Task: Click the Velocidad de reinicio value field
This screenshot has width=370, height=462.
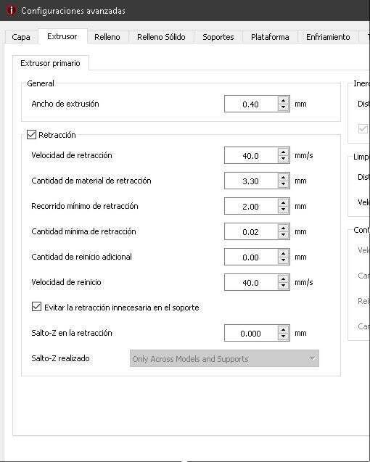Action: [x=251, y=282]
